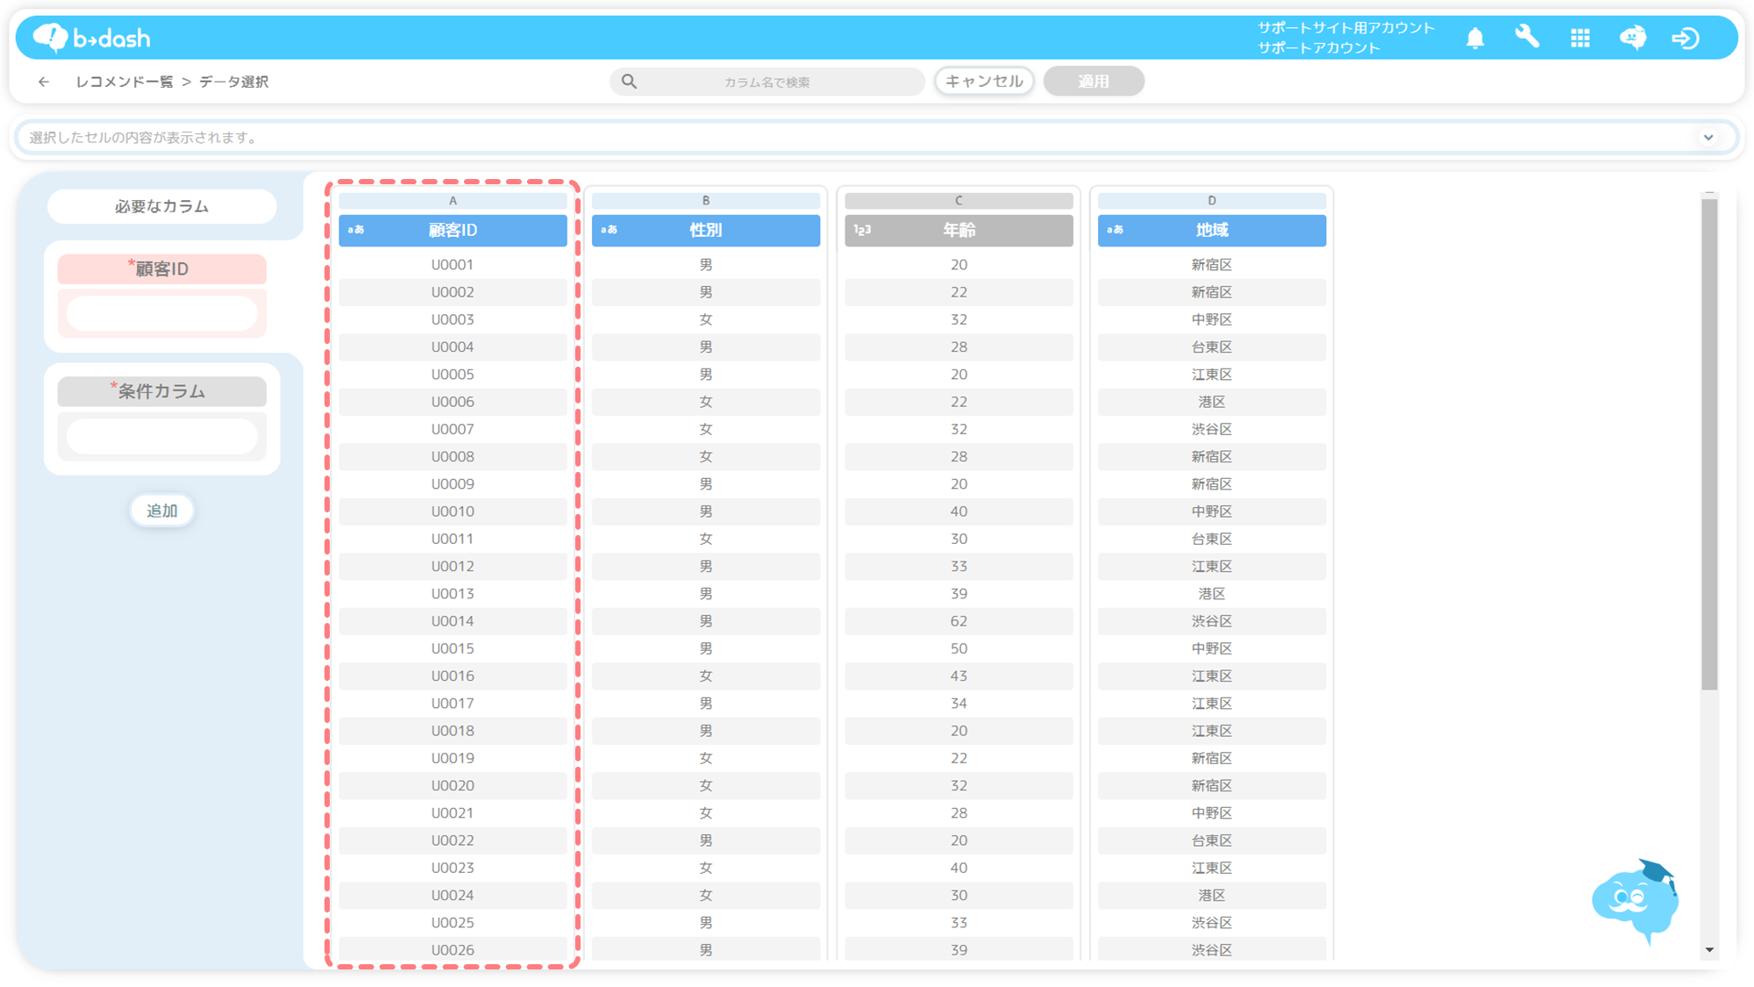Click the データ選択 breadcrumb
Viewport: 1754px width, 987px height.
coord(234,82)
